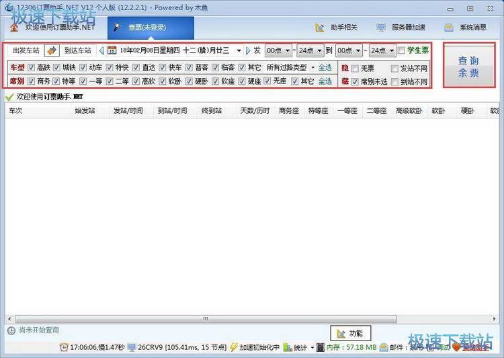Enable the 发站不同 checkbox
This screenshot has width=504, height=358.
tap(394, 69)
